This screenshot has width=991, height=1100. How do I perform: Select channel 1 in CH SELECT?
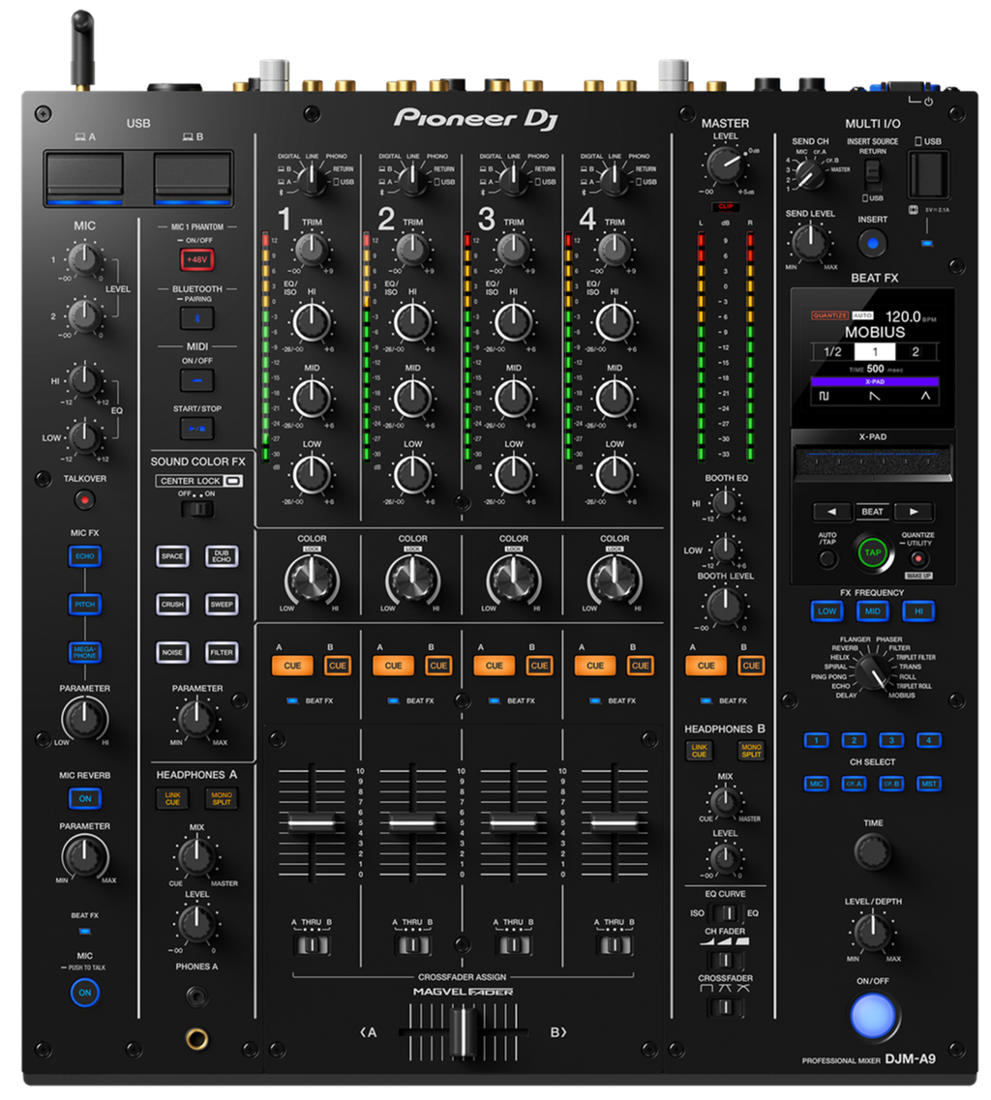point(816,740)
